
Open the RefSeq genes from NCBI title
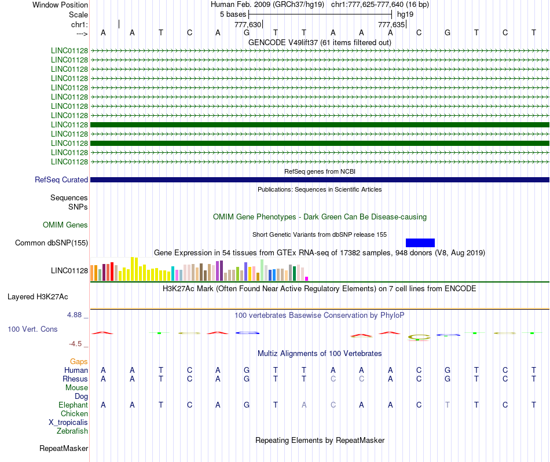pos(320,171)
